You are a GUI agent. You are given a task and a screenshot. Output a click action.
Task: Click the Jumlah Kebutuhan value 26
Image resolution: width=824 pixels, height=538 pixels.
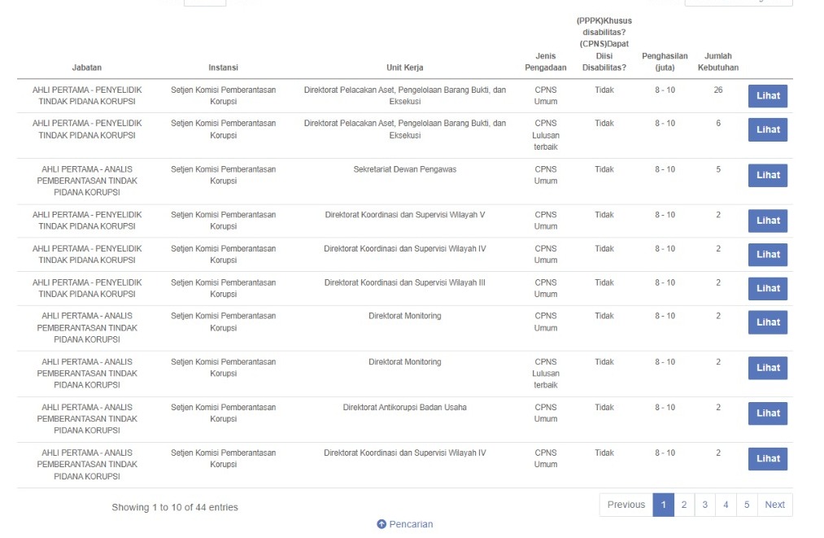click(x=717, y=90)
